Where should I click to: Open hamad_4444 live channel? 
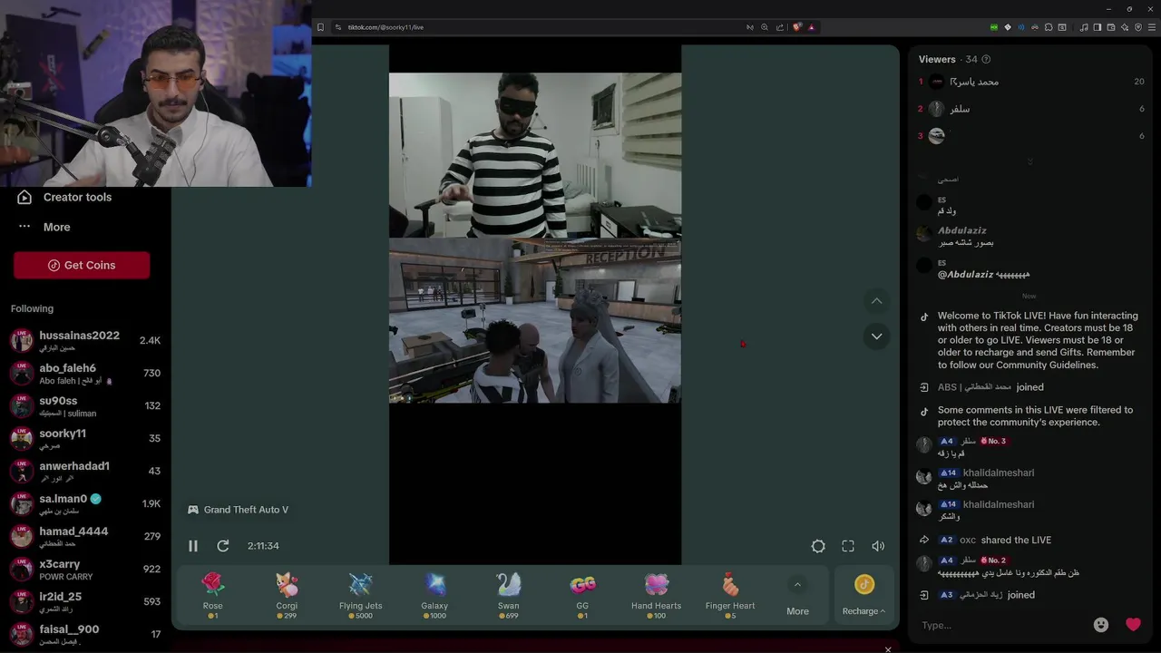click(x=85, y=537)
